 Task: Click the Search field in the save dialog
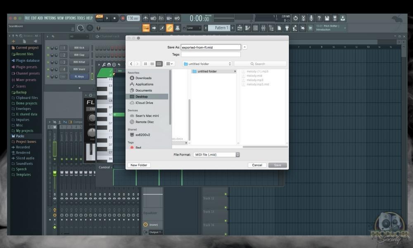coord(260,64)
